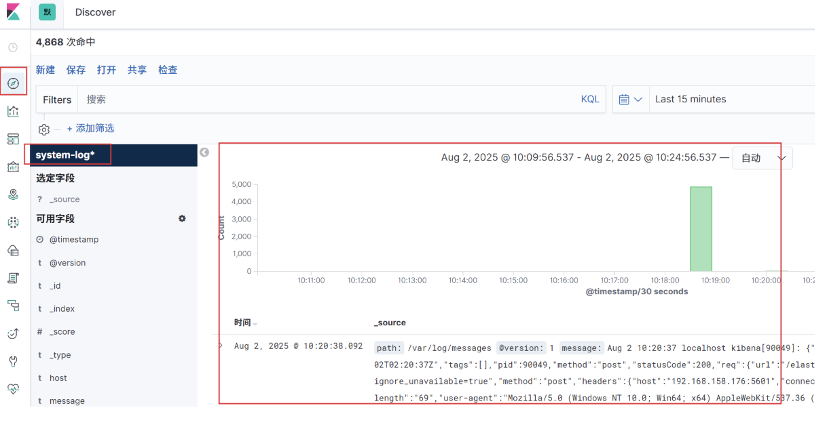The image size is (827, 431).
Task: Click the 时间 column header
Action: (x=242, y=323)
